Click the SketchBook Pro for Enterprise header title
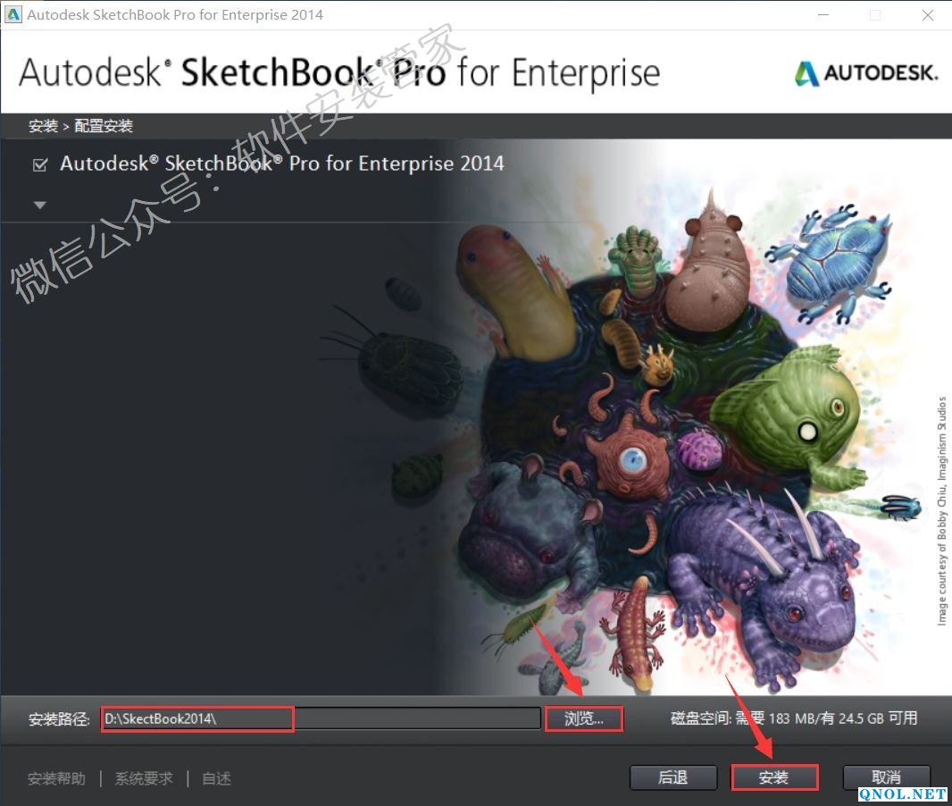Screen dimensions: 952x806 [339, 73]
